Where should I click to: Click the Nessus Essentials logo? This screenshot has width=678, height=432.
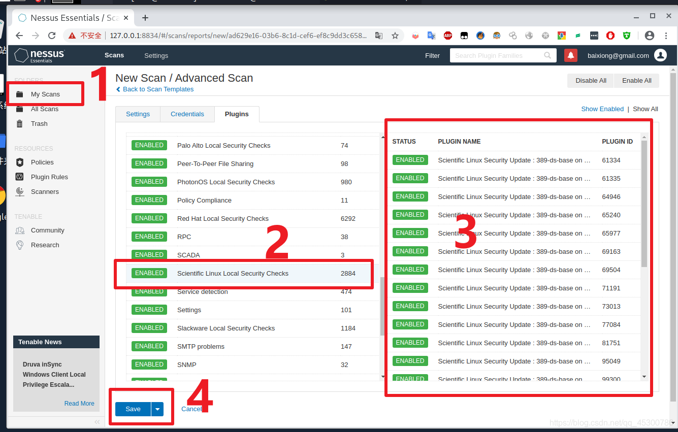click(x=40, y=55)
